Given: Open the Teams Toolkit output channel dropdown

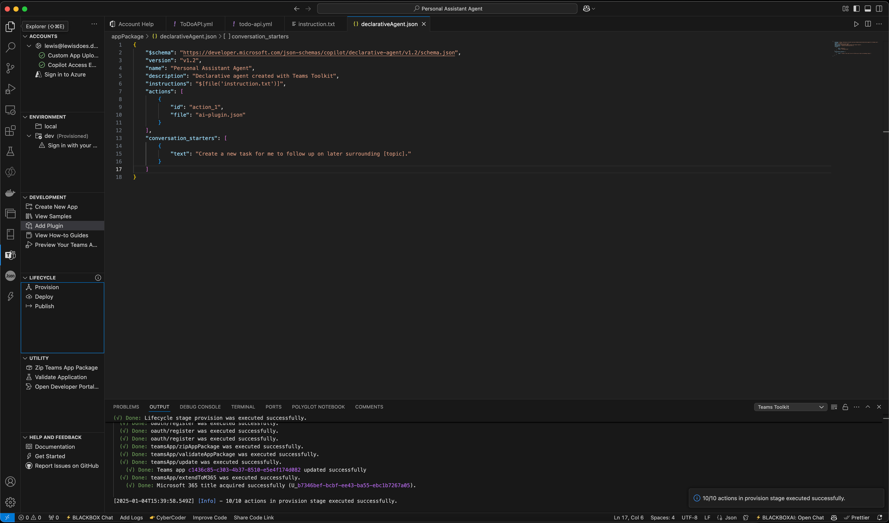Looking at the screenshot, I should pyautogui.click(x=790, y=407).
